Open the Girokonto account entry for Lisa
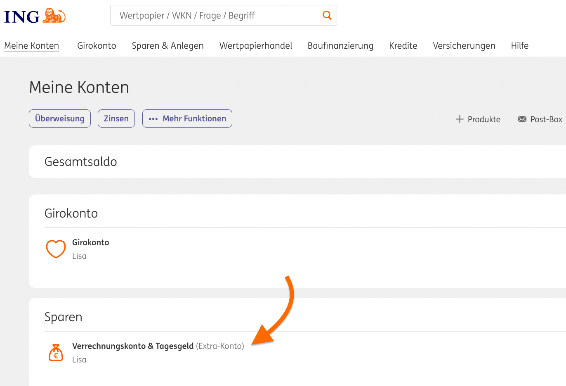 [x=91, y=242]
